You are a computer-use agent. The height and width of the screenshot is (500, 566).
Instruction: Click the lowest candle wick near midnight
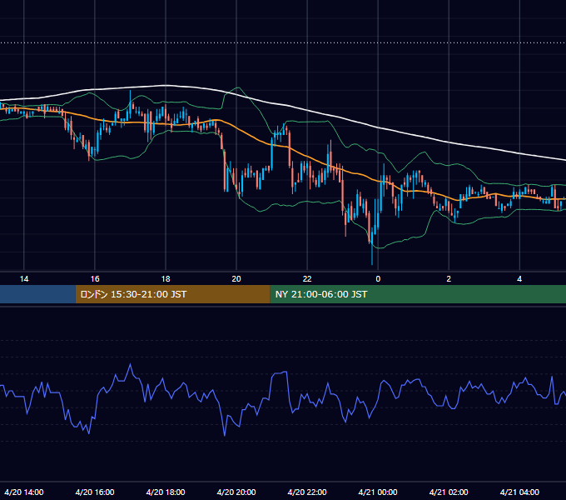pyautogui.click(x=372, y=255)
